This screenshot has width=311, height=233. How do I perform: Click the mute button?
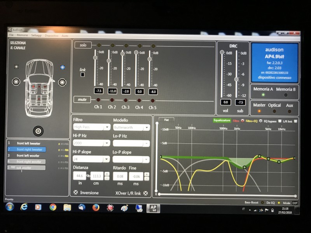click(x=82, y=99)
